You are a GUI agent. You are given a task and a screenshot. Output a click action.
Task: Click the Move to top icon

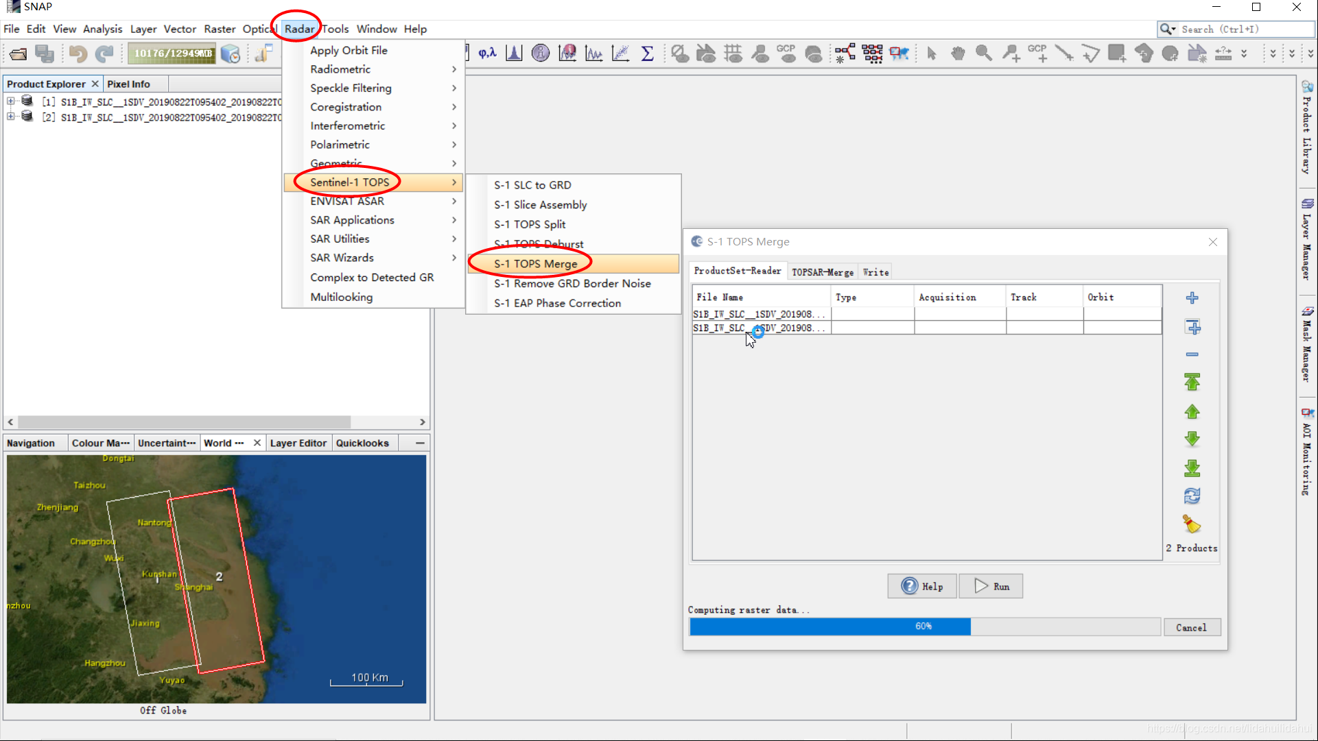[1192, 382]
